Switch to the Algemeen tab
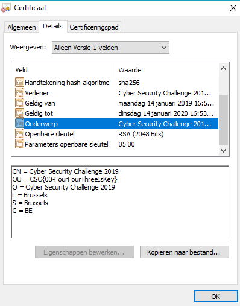The height and width of the screenshot is (306, 240). [22, 27]
